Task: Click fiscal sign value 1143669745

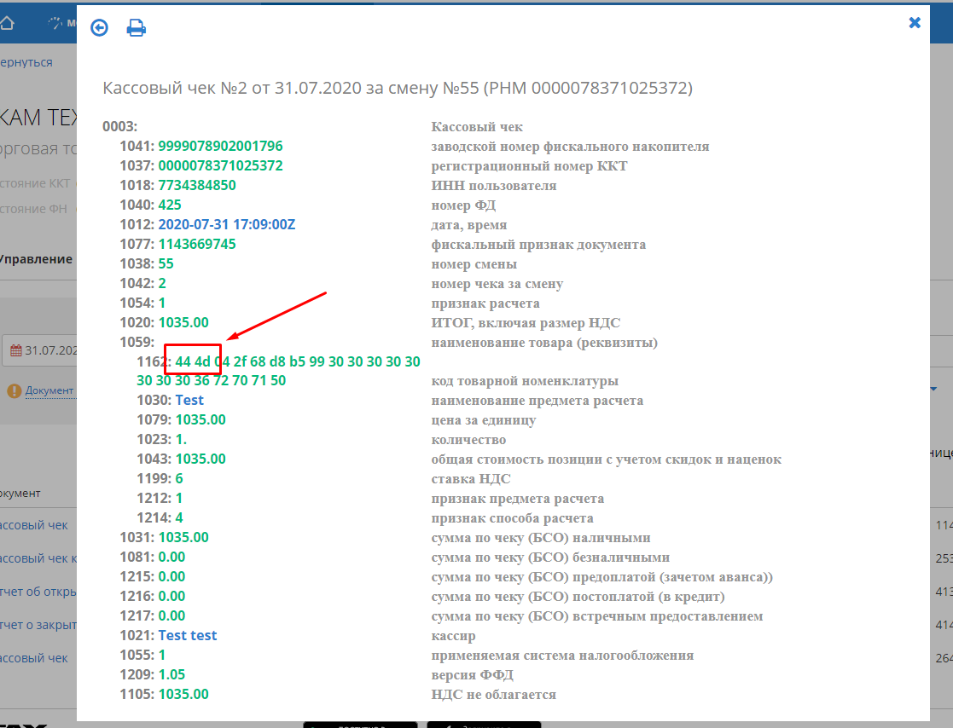Action: point(197,244)
